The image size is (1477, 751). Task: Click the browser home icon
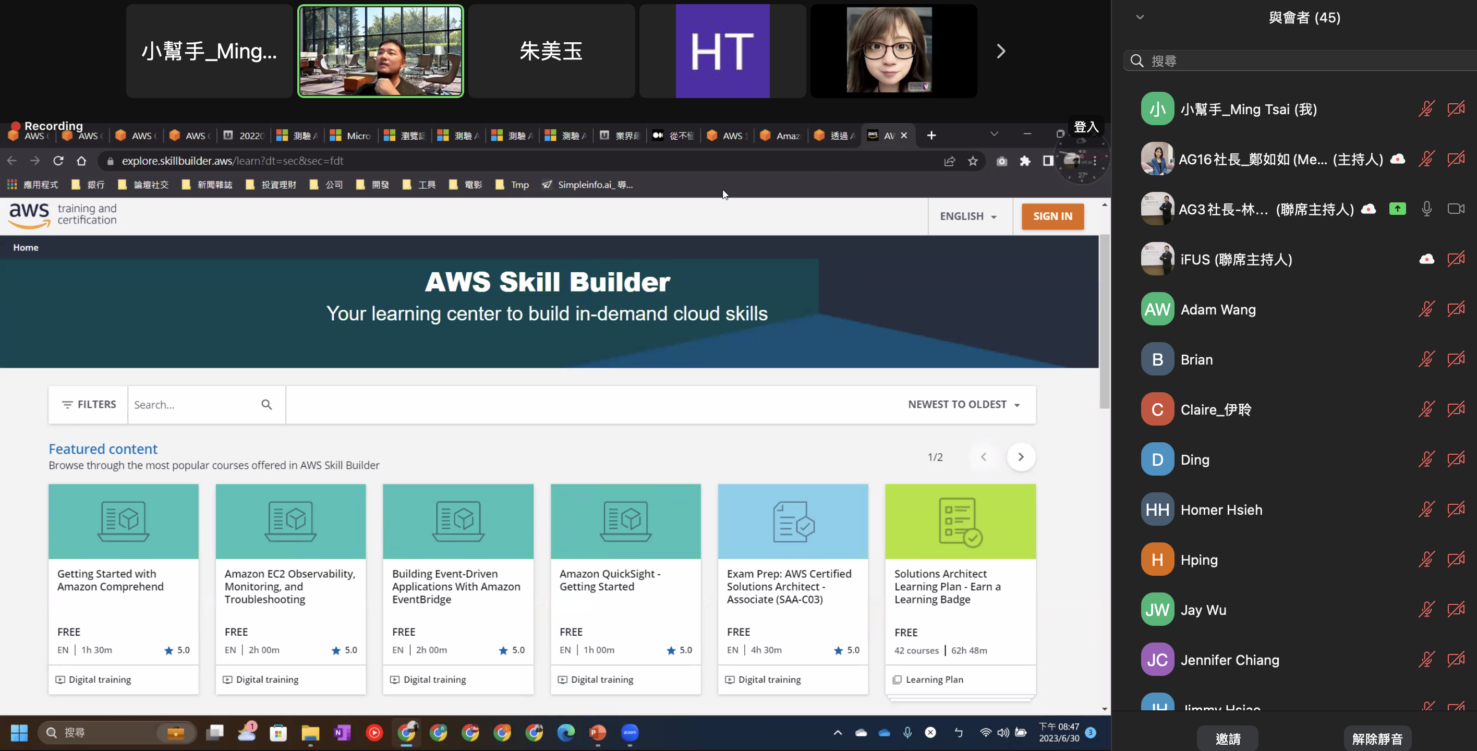(x=81, y=161)
